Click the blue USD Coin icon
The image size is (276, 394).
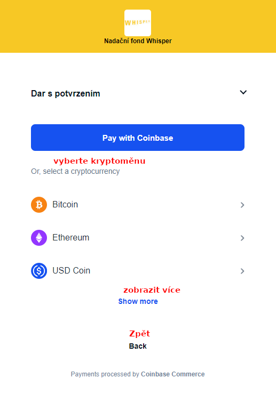click(39, 271)
